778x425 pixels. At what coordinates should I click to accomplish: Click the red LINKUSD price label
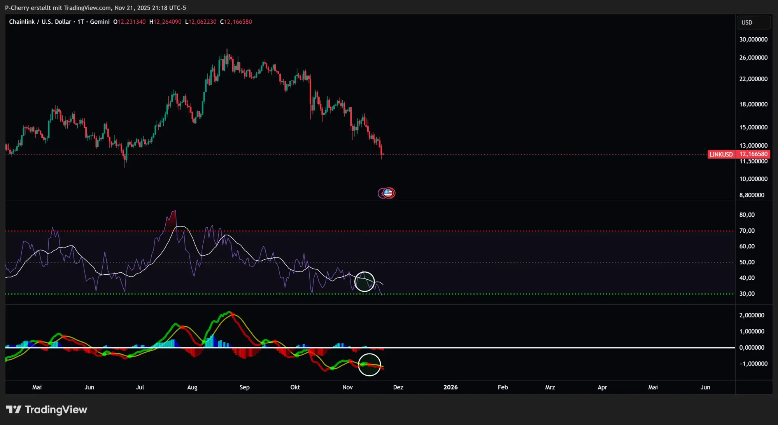coord(721,154)
